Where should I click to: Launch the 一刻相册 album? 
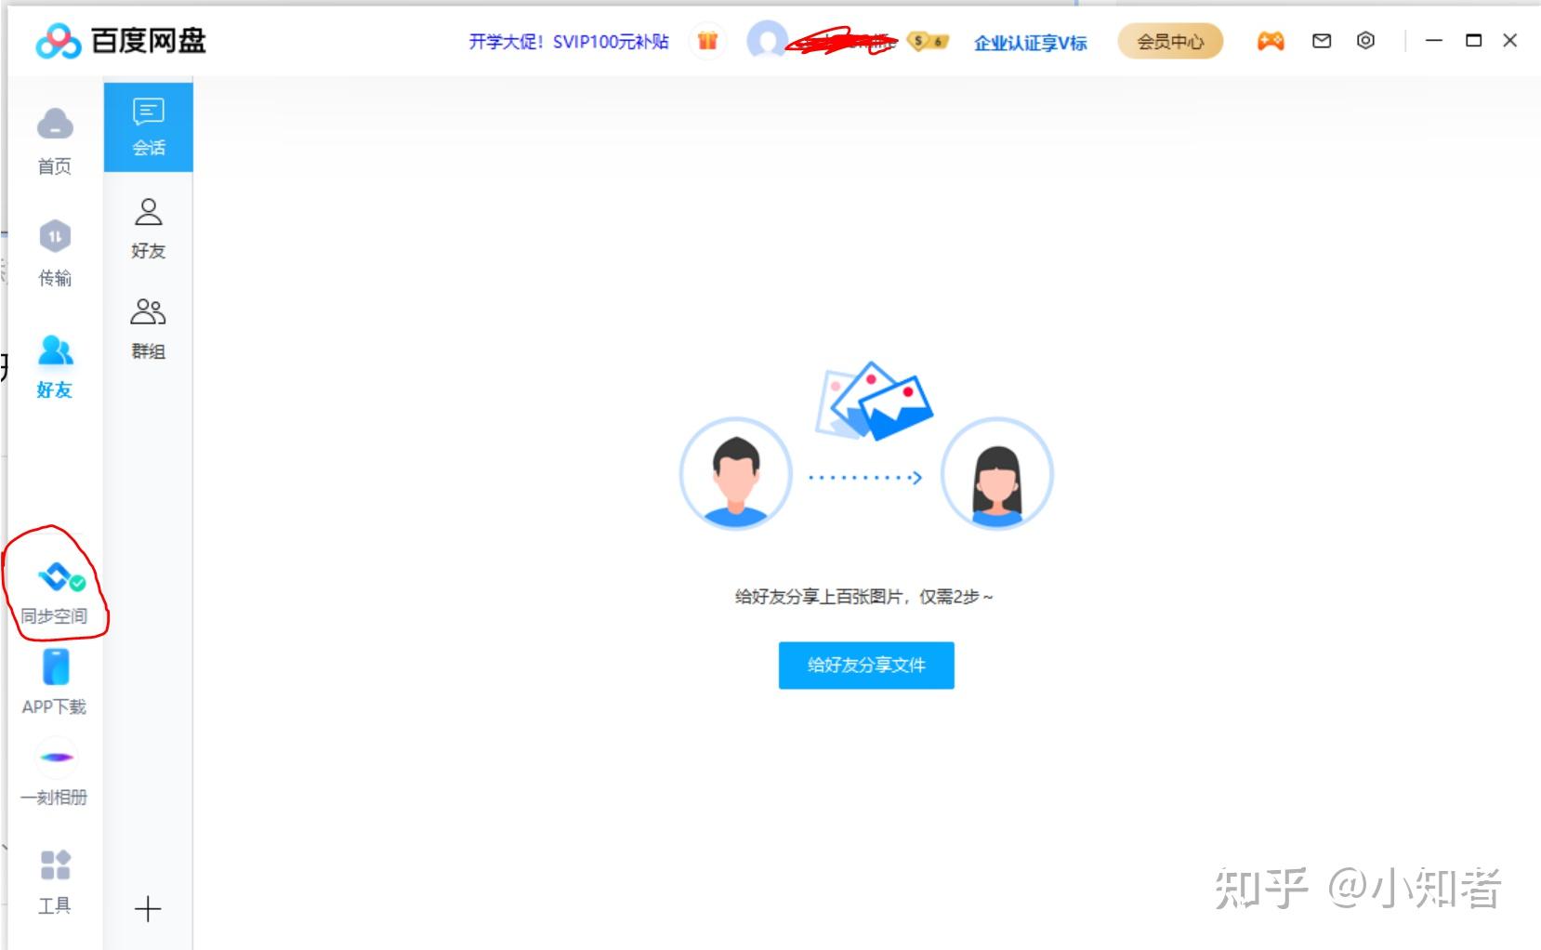coord(55,773)
